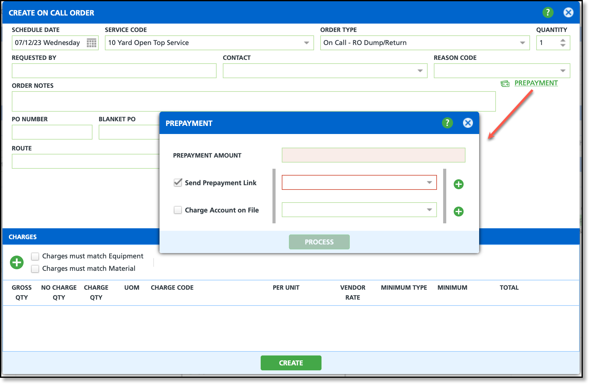
Task: Check Charges must match Equipment
Action: (35, 256)
